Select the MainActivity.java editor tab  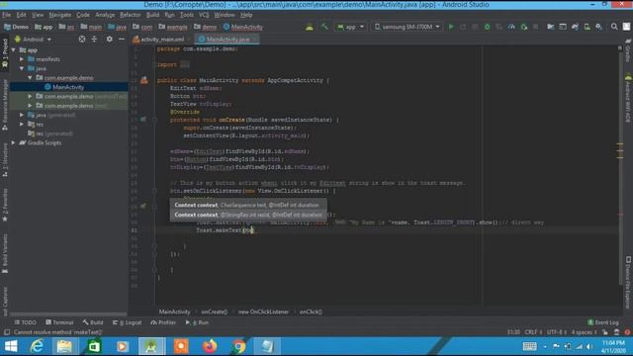point(227,40)
